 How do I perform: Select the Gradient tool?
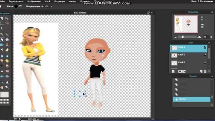[x=2, y=45]
